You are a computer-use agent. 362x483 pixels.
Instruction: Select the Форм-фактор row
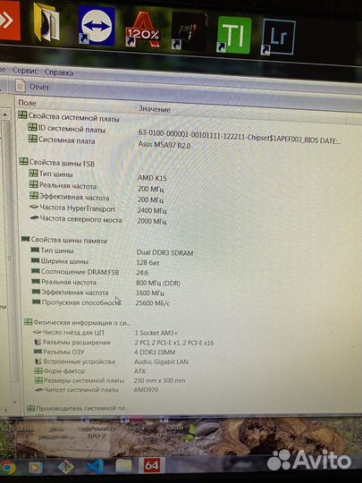(x=90, y=371)
